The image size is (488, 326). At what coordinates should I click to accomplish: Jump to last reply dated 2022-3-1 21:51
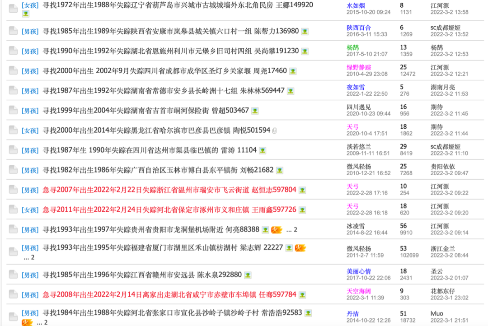(450, 321)
